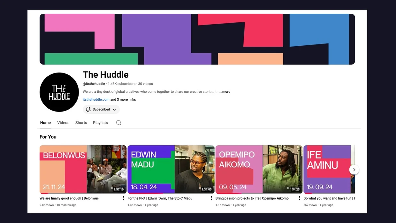This screenshot has width=396, height=223.
Task: Play the Edwin Madu video thumbnail
Action: pyautogui.click(x=171, y=169)
